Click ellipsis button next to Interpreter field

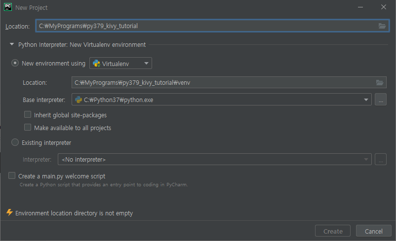381,159
